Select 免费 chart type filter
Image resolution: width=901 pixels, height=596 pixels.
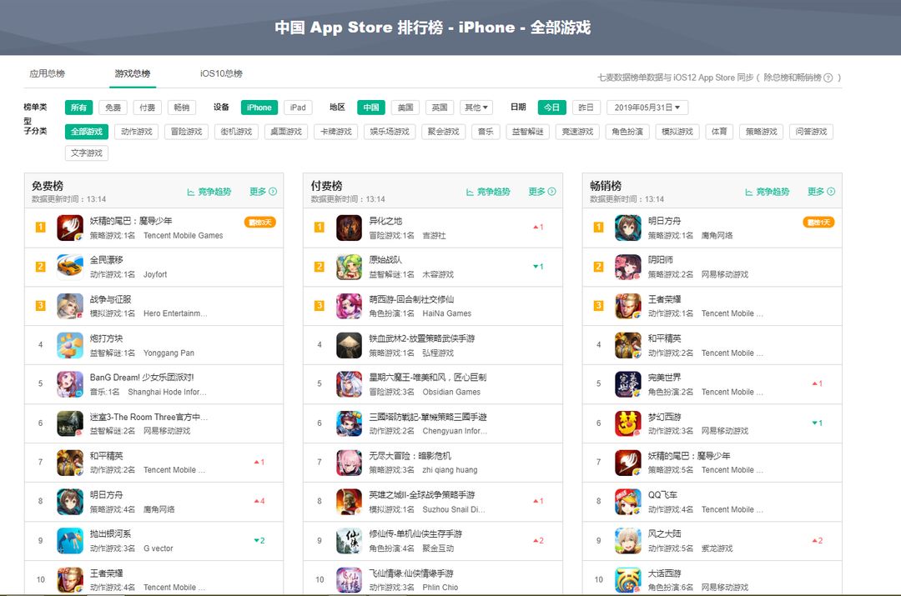point(113,108)
